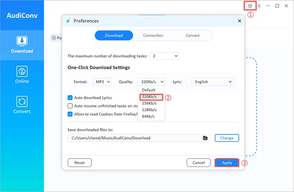
Task: Open the Lyric language dropdown
Action: 212,82
